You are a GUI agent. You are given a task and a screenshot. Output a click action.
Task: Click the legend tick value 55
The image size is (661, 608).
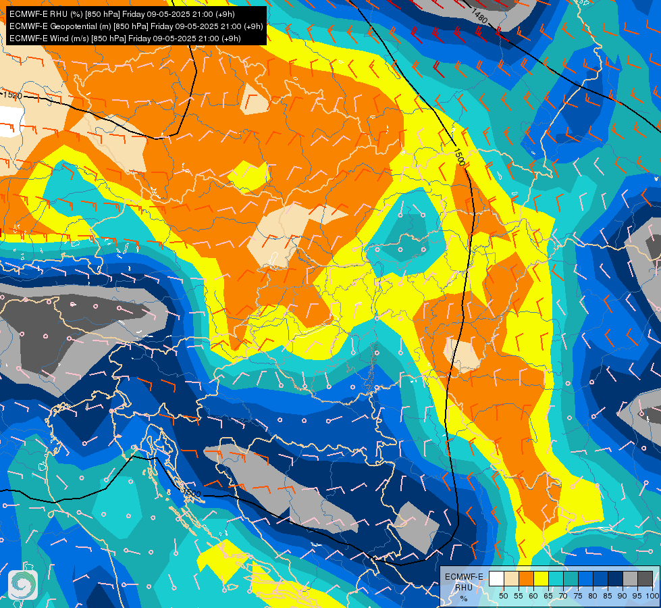[518, 596]
